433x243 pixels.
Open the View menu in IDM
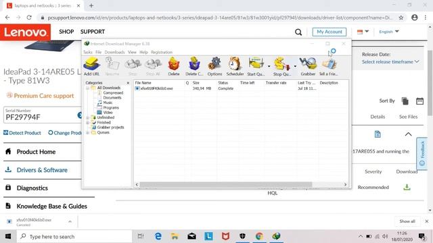(132, 52)
